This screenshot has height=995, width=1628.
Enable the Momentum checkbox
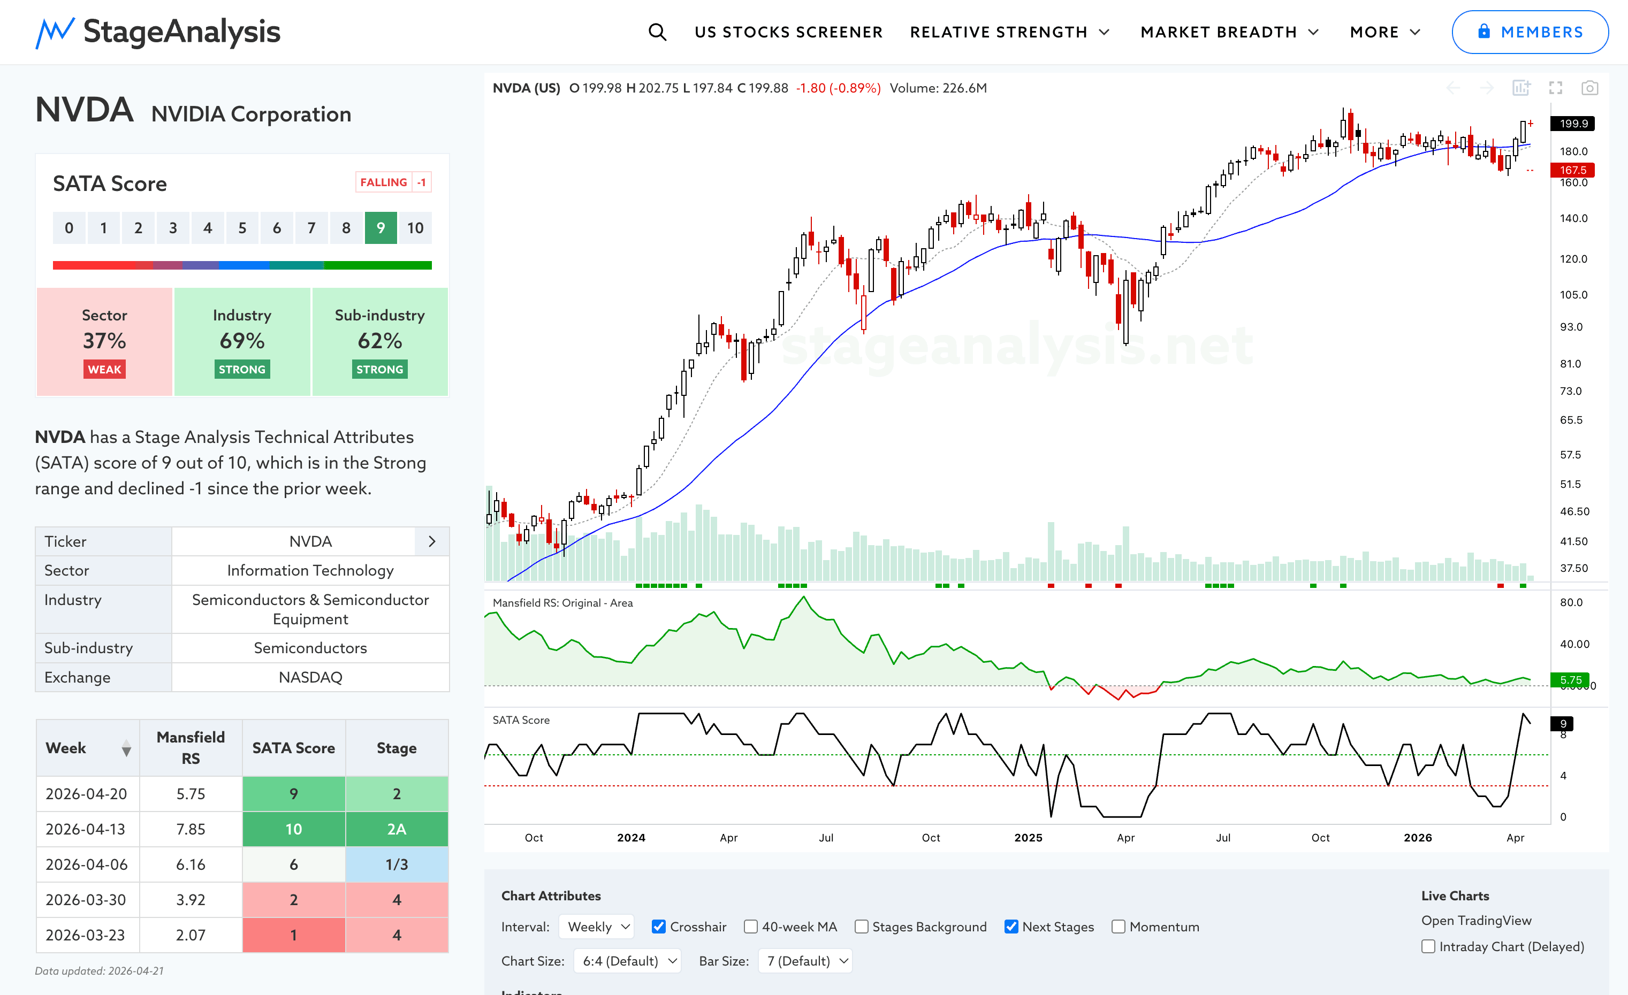click(x=1118, y=927)
